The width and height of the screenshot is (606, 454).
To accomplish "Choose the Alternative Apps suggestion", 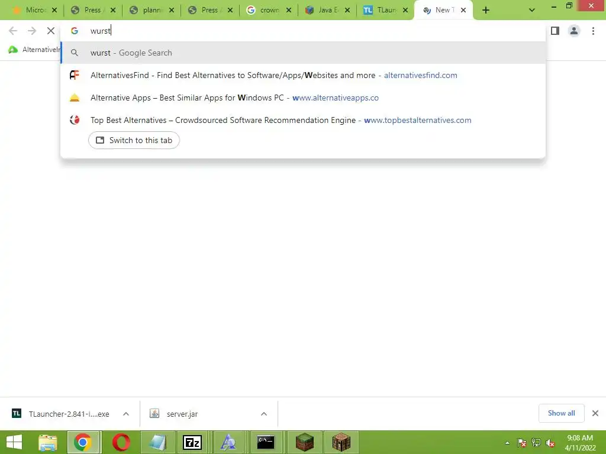I will point(303,98).
